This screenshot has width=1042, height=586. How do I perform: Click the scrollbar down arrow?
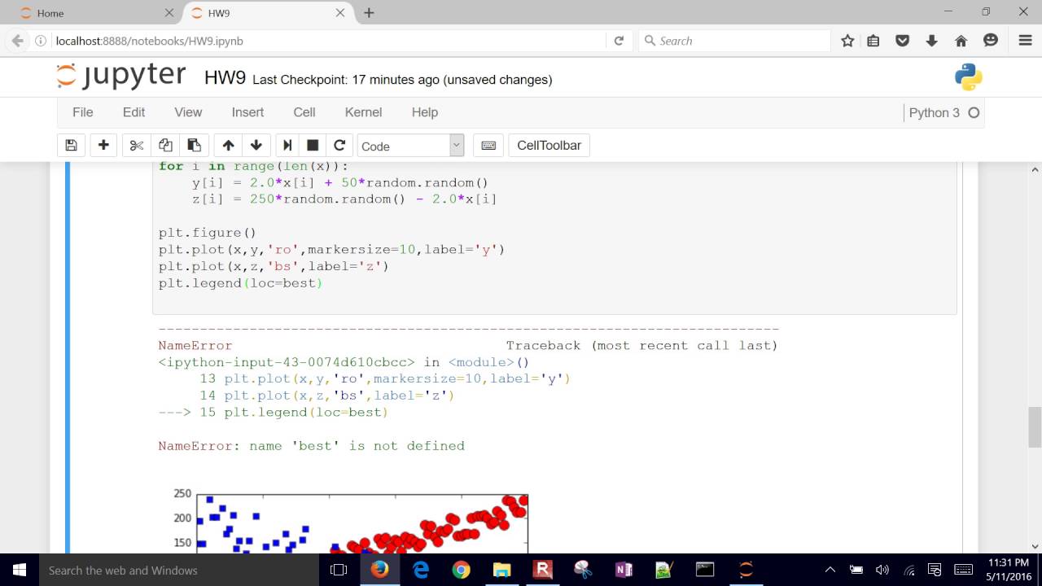tap(1035, 546)
